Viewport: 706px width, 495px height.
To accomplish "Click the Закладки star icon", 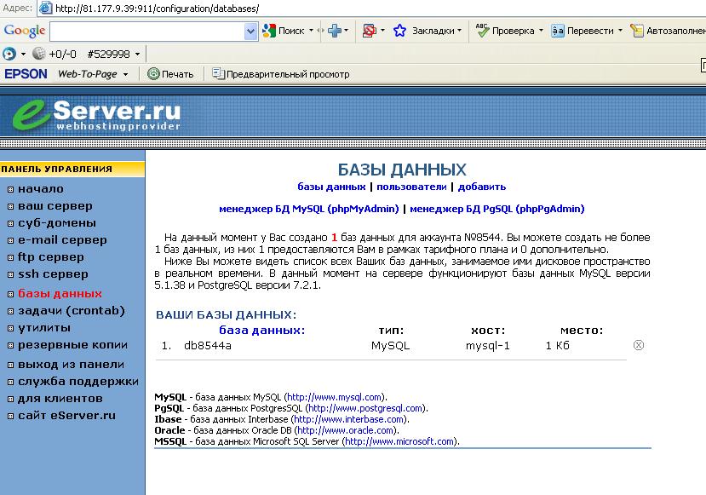I will tap(399, 31).
